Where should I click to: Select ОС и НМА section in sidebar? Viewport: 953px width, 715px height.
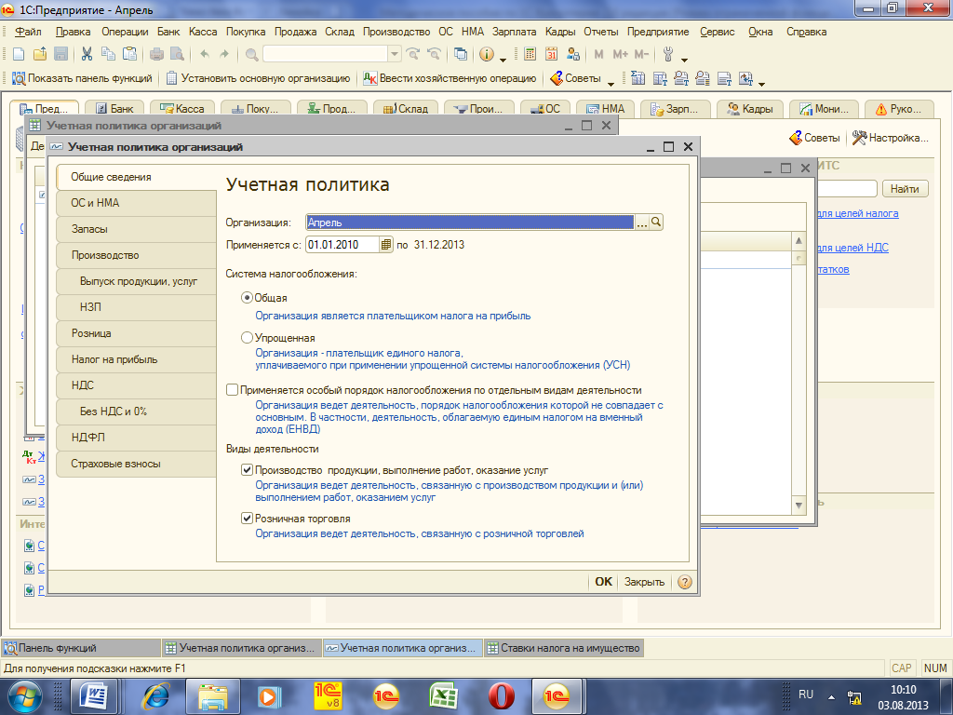(x=136, y=203)
